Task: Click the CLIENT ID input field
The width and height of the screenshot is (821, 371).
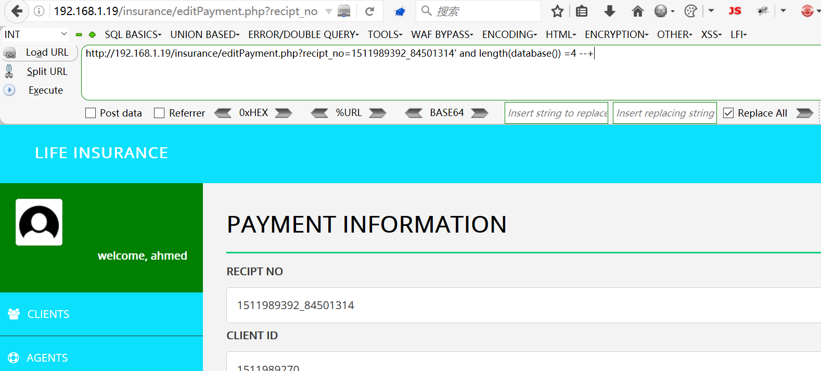Action: (x=523, y=361)
